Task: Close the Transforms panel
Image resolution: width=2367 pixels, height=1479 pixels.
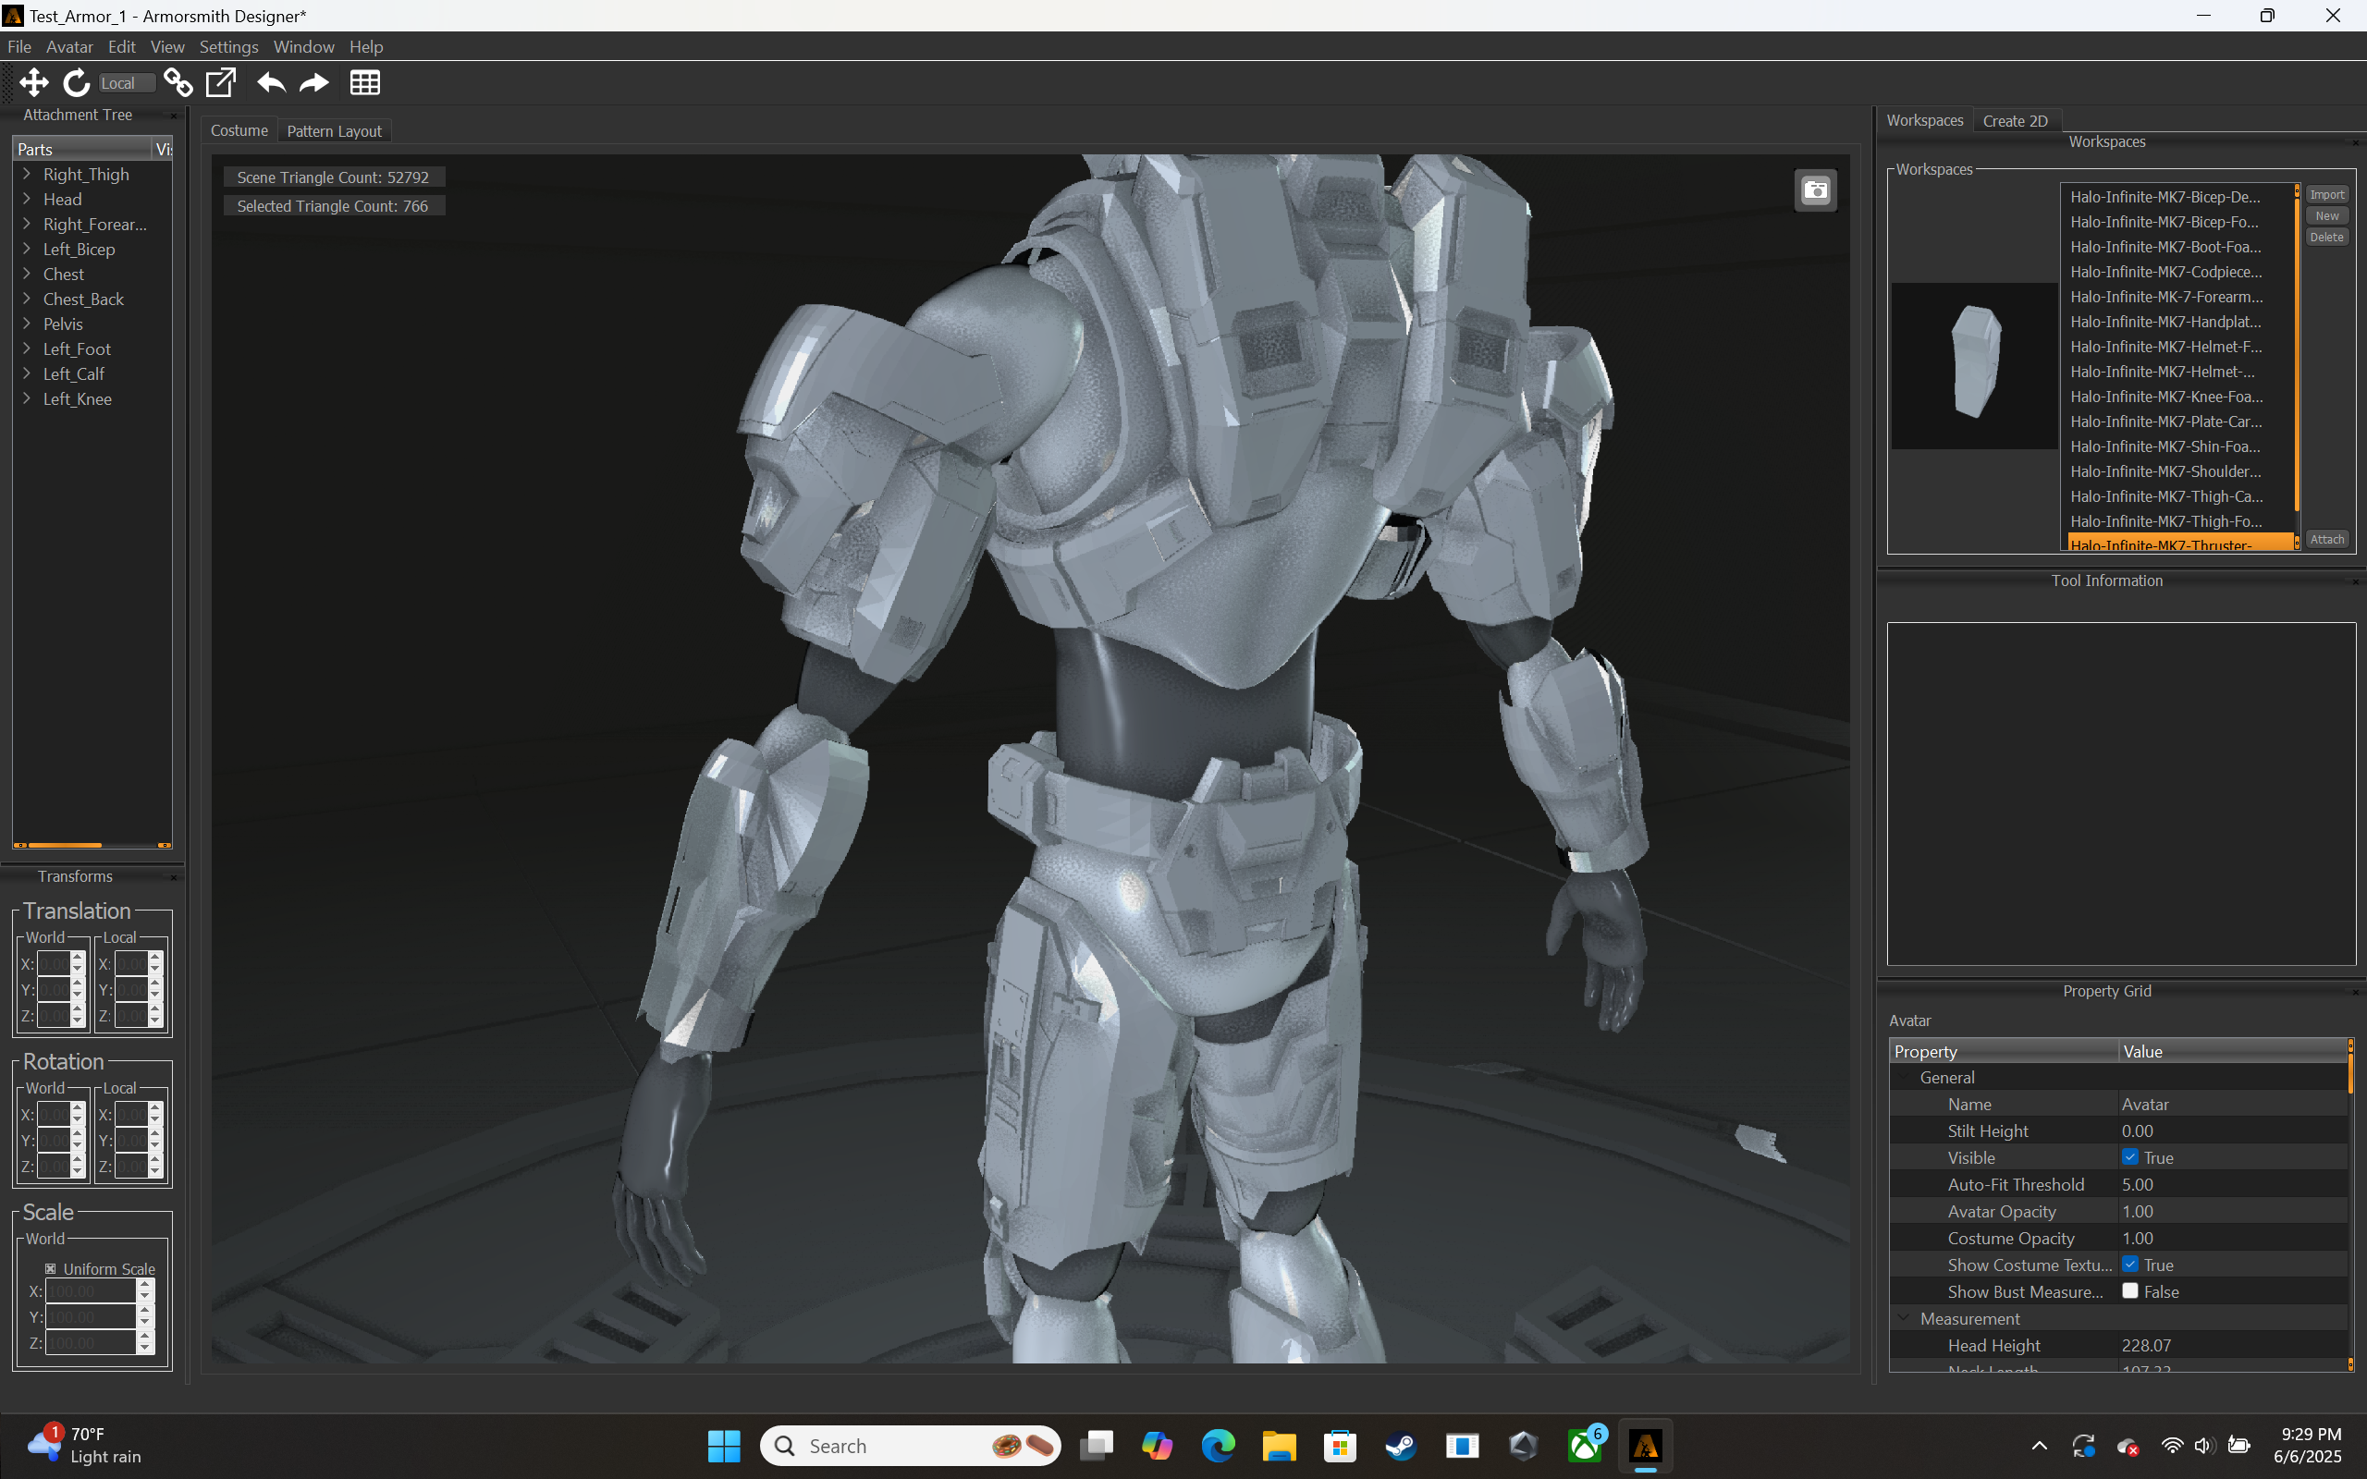Action: point(174,877)
